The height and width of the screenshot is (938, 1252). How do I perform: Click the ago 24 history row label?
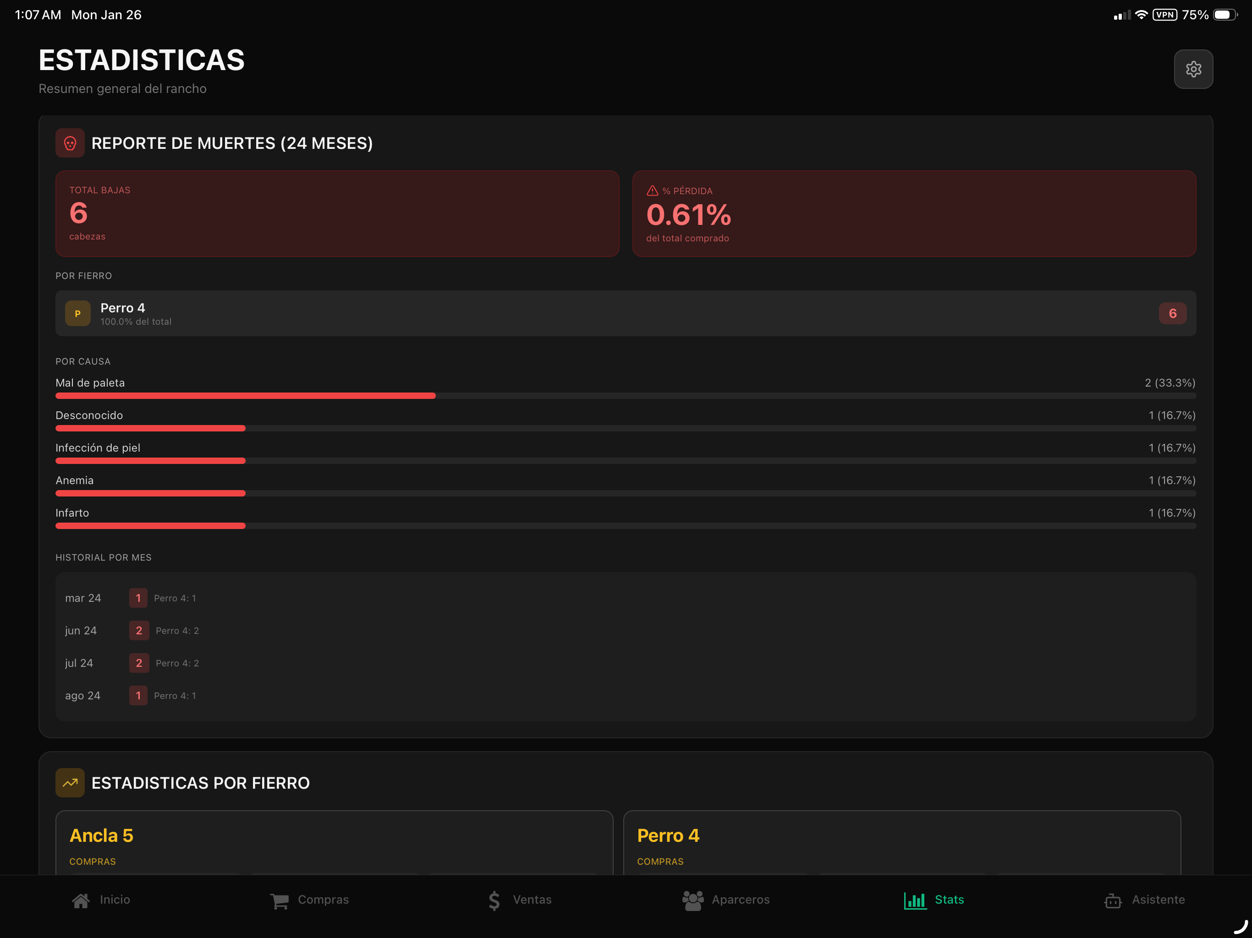(x=82, y=696)
